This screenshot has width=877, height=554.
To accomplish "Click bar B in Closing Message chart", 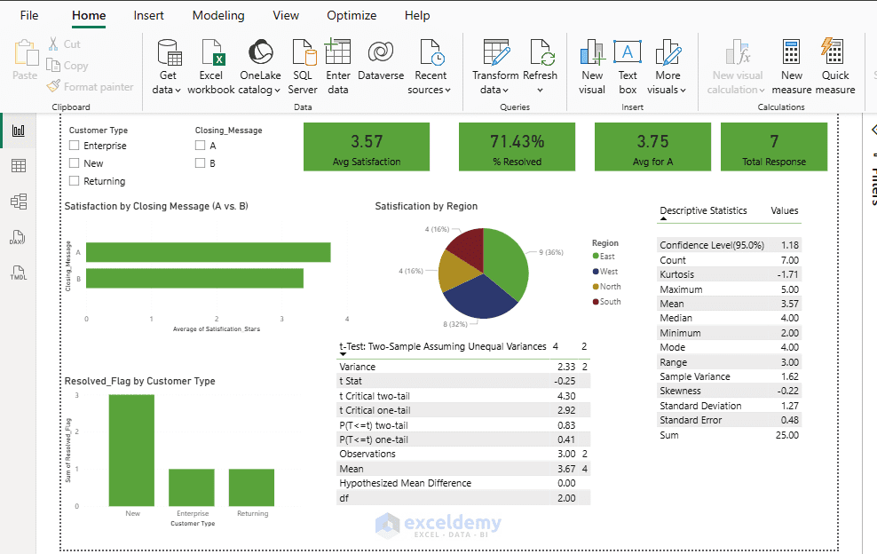I will (x=194, y=278).
